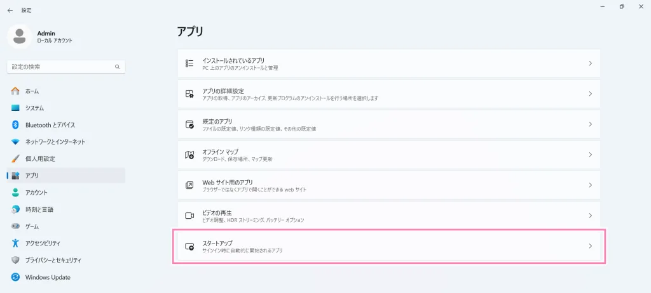
Task: Click the Installed apps list icon
Action: click(x=189, y=63)
